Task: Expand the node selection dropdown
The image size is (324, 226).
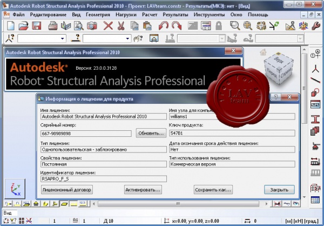Action: pyautogui.click(x=62, y=38)
